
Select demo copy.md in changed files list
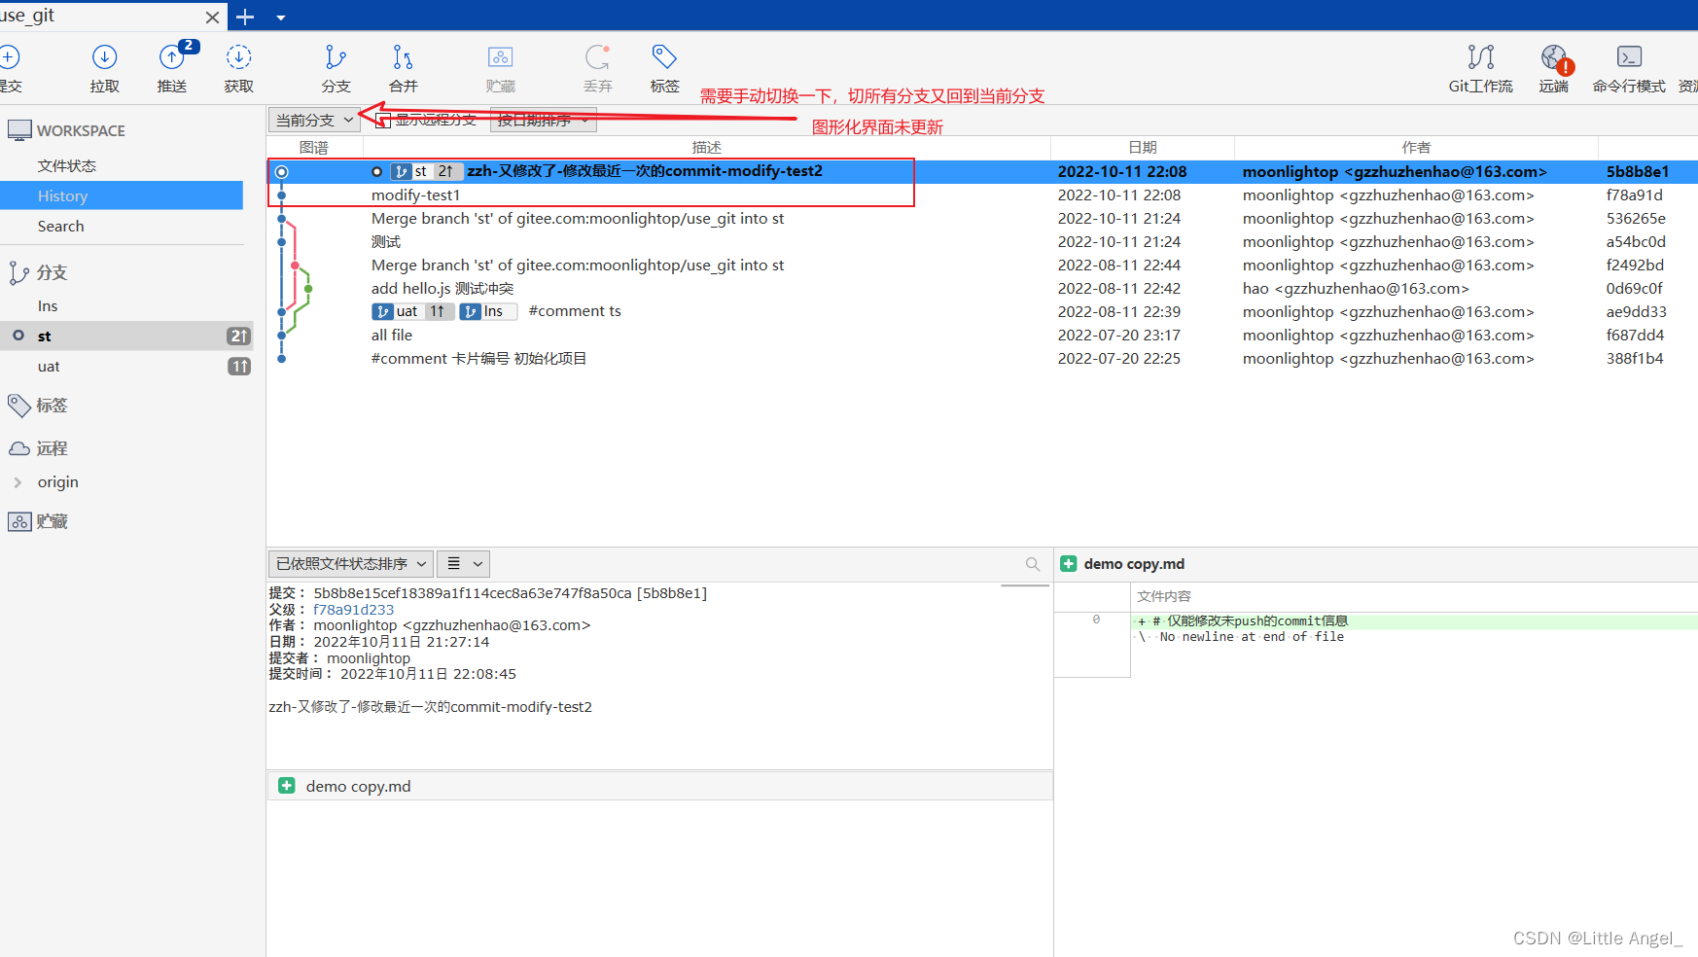pos(659,786)
